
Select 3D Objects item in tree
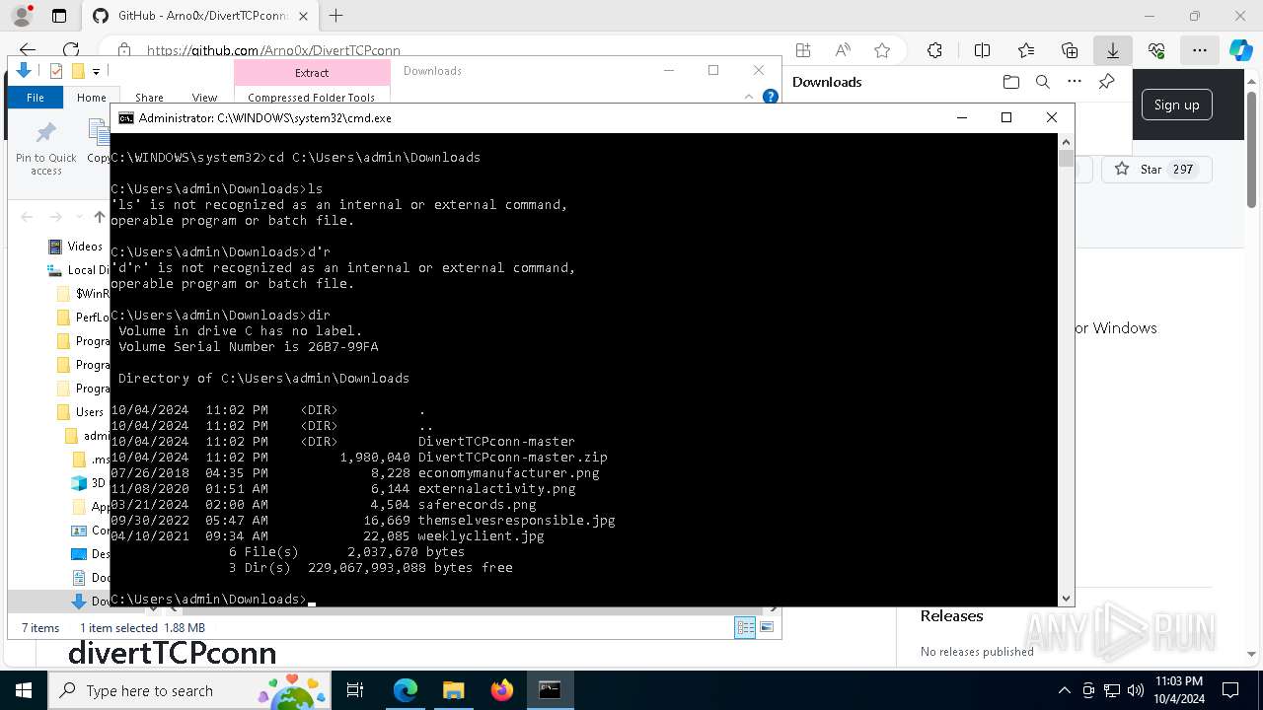pos(90,483)
